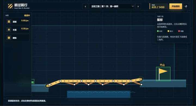Click the 鼠标 current tool heading
Screen dimensions: 196x106
[x=160, y=20]
